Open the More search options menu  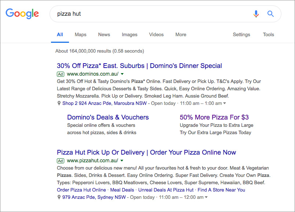click(181, 35)
